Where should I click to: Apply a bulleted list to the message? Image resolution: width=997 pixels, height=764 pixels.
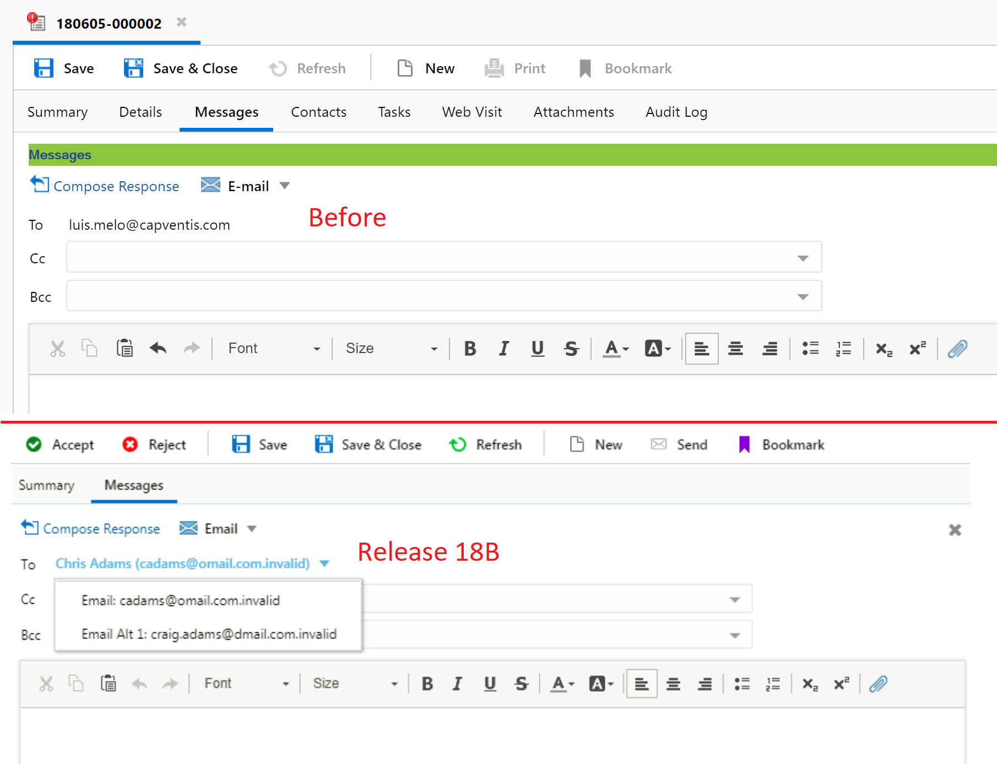pos(810,348)
